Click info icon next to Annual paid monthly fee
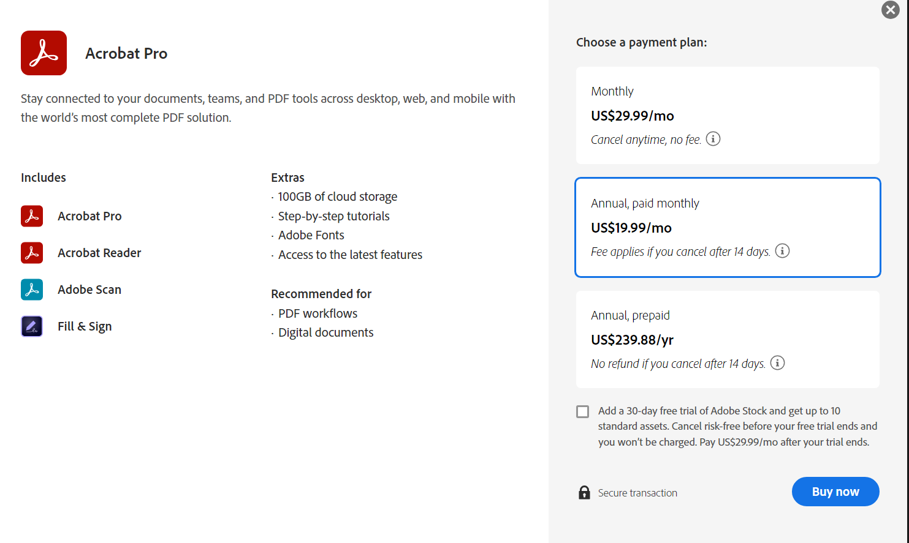909x543 pixels. [782, 250]
